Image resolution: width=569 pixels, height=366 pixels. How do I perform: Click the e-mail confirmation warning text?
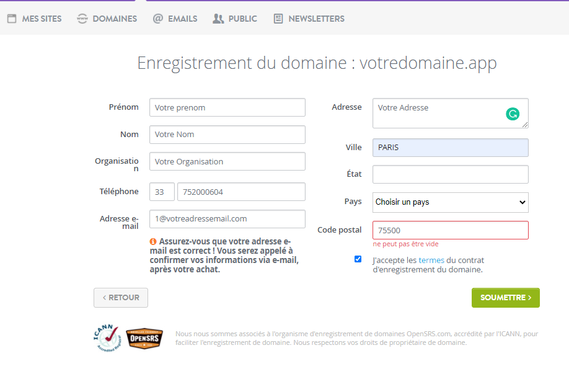click(x=224, y=255)
